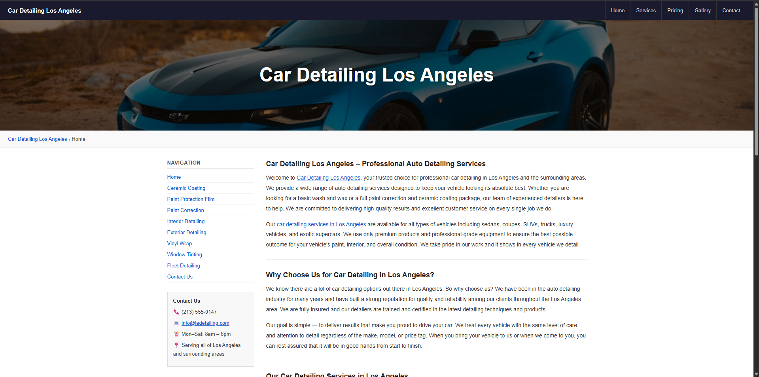Viewport: 759px width, 377px height.
Task: Click the phone icon in Contact Us box
Action: 176,312
